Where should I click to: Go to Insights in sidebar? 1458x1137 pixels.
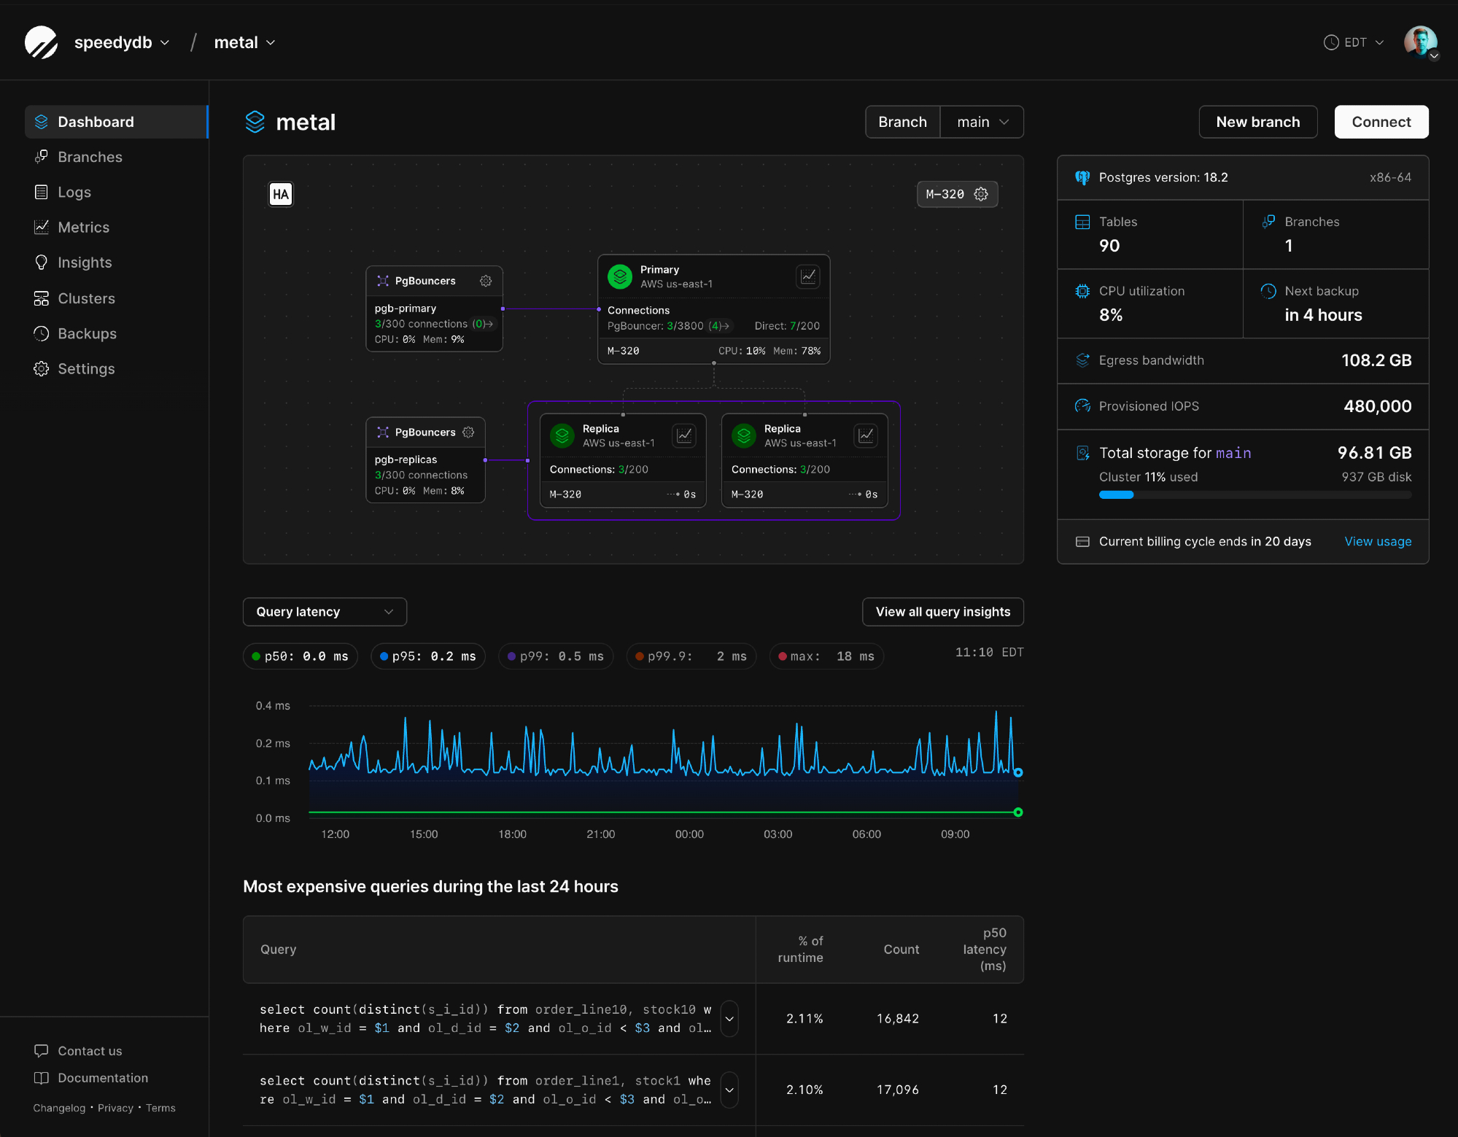click(85, 263)
